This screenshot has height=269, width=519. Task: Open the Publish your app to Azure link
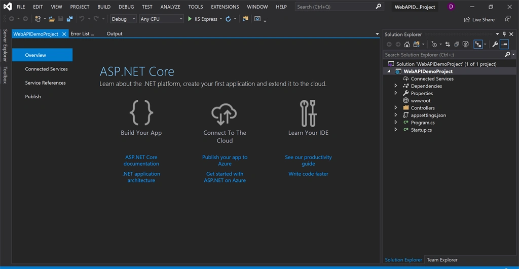pyautogui.click(x=225, y=161)
